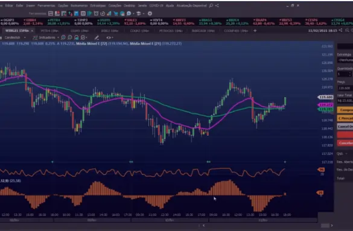353x231 pixels.
Task: Click the share icon next to the date
Action: point(340,30)
